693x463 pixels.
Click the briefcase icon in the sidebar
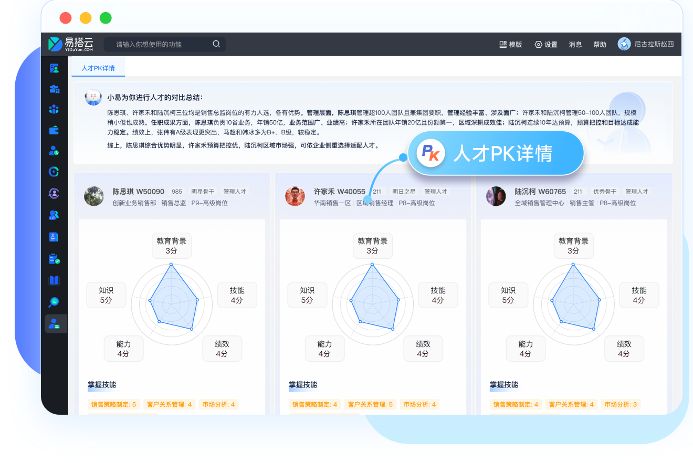tap(54, 89)
